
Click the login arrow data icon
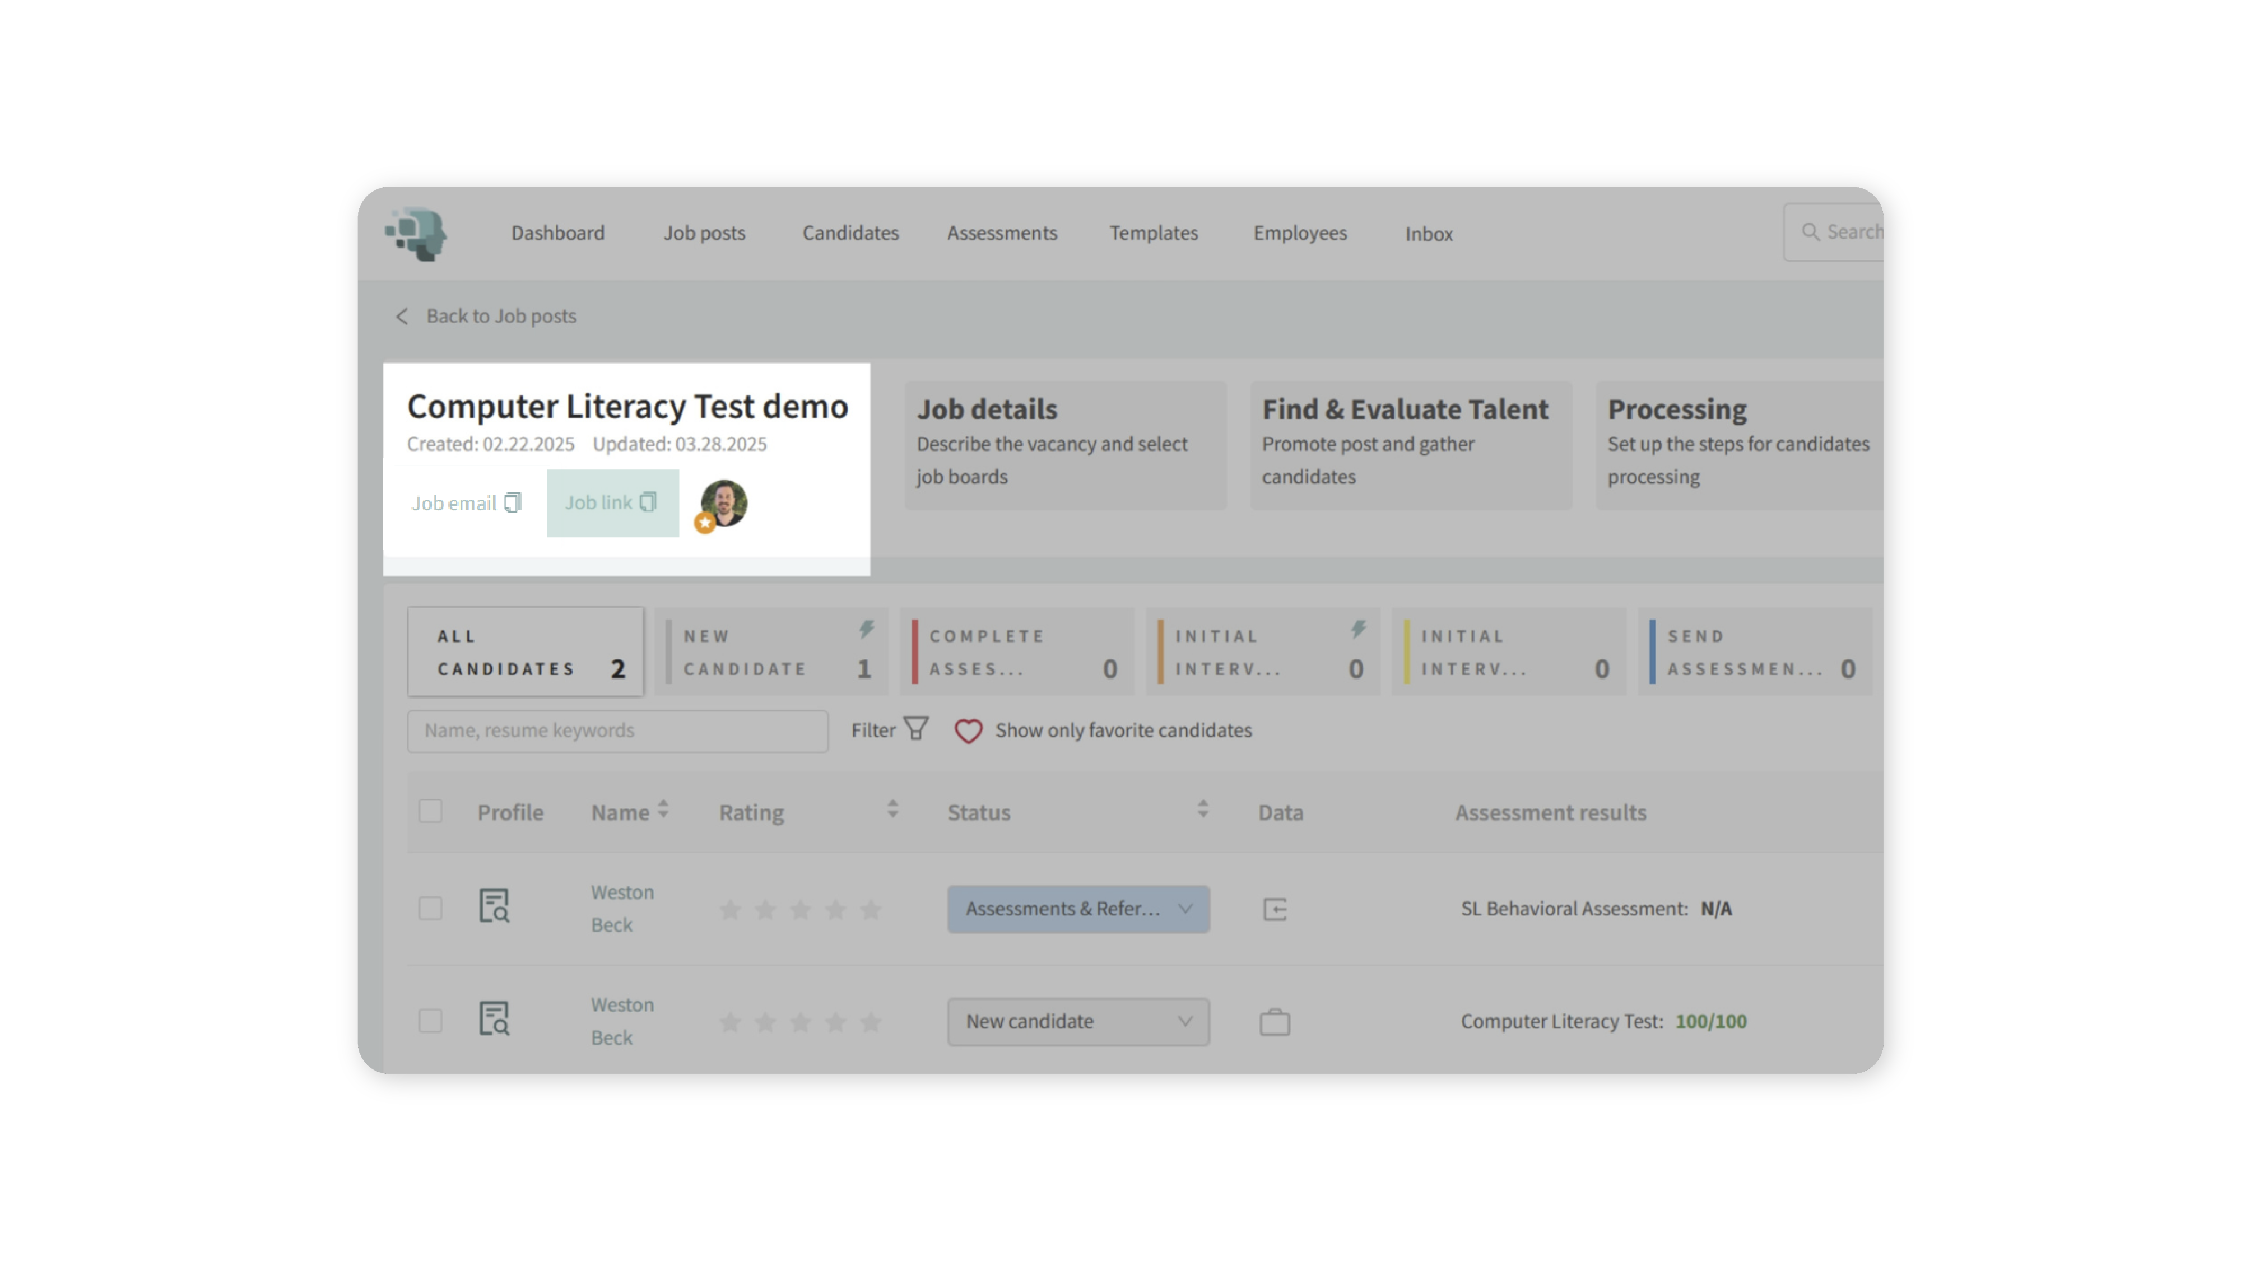point(1275,909)
